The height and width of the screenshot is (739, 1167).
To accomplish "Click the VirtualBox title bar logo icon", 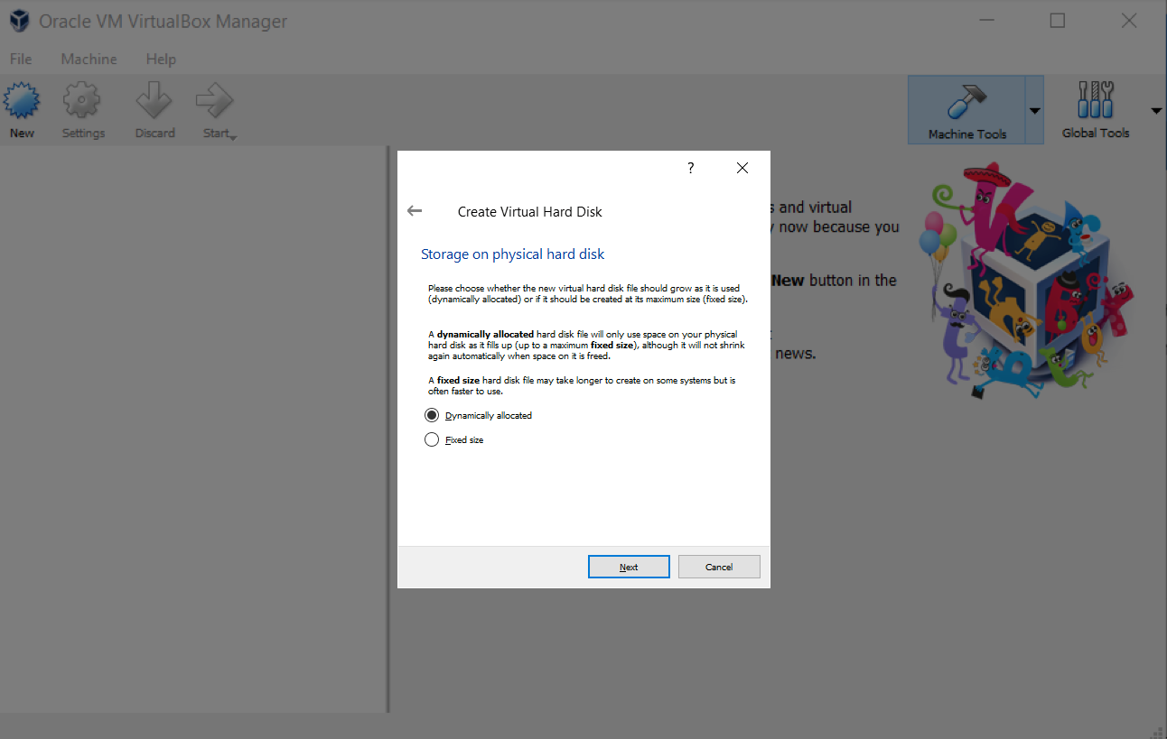I will click(17, 21).
